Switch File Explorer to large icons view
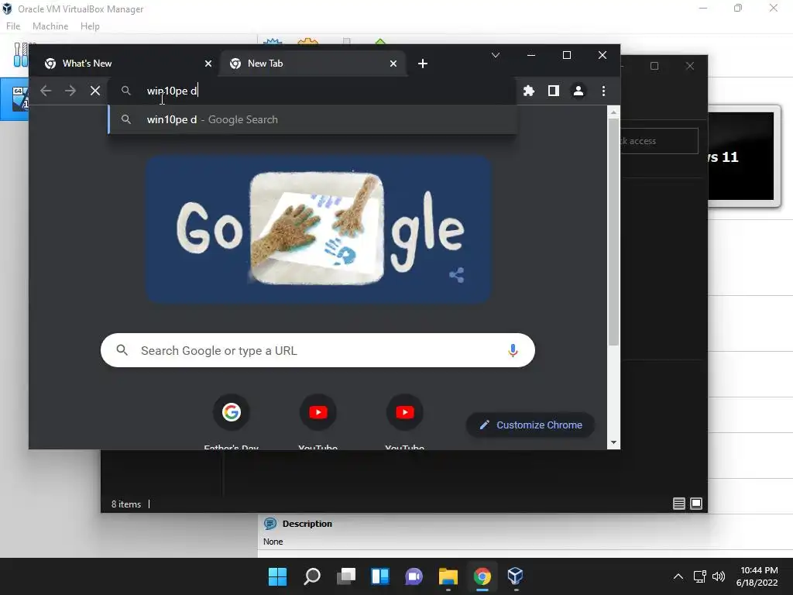The height and width of the screenshot is (595, 793). click(x=696, y=504)
